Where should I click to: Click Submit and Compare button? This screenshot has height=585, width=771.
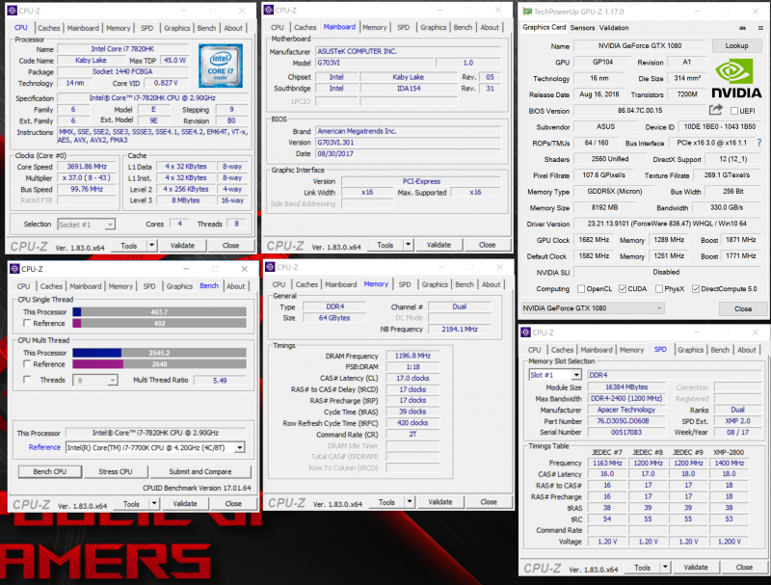click(x=200, y=471)
